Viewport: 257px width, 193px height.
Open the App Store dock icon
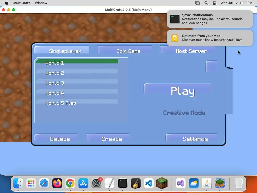pyautogui.click(x=83, y=183)
